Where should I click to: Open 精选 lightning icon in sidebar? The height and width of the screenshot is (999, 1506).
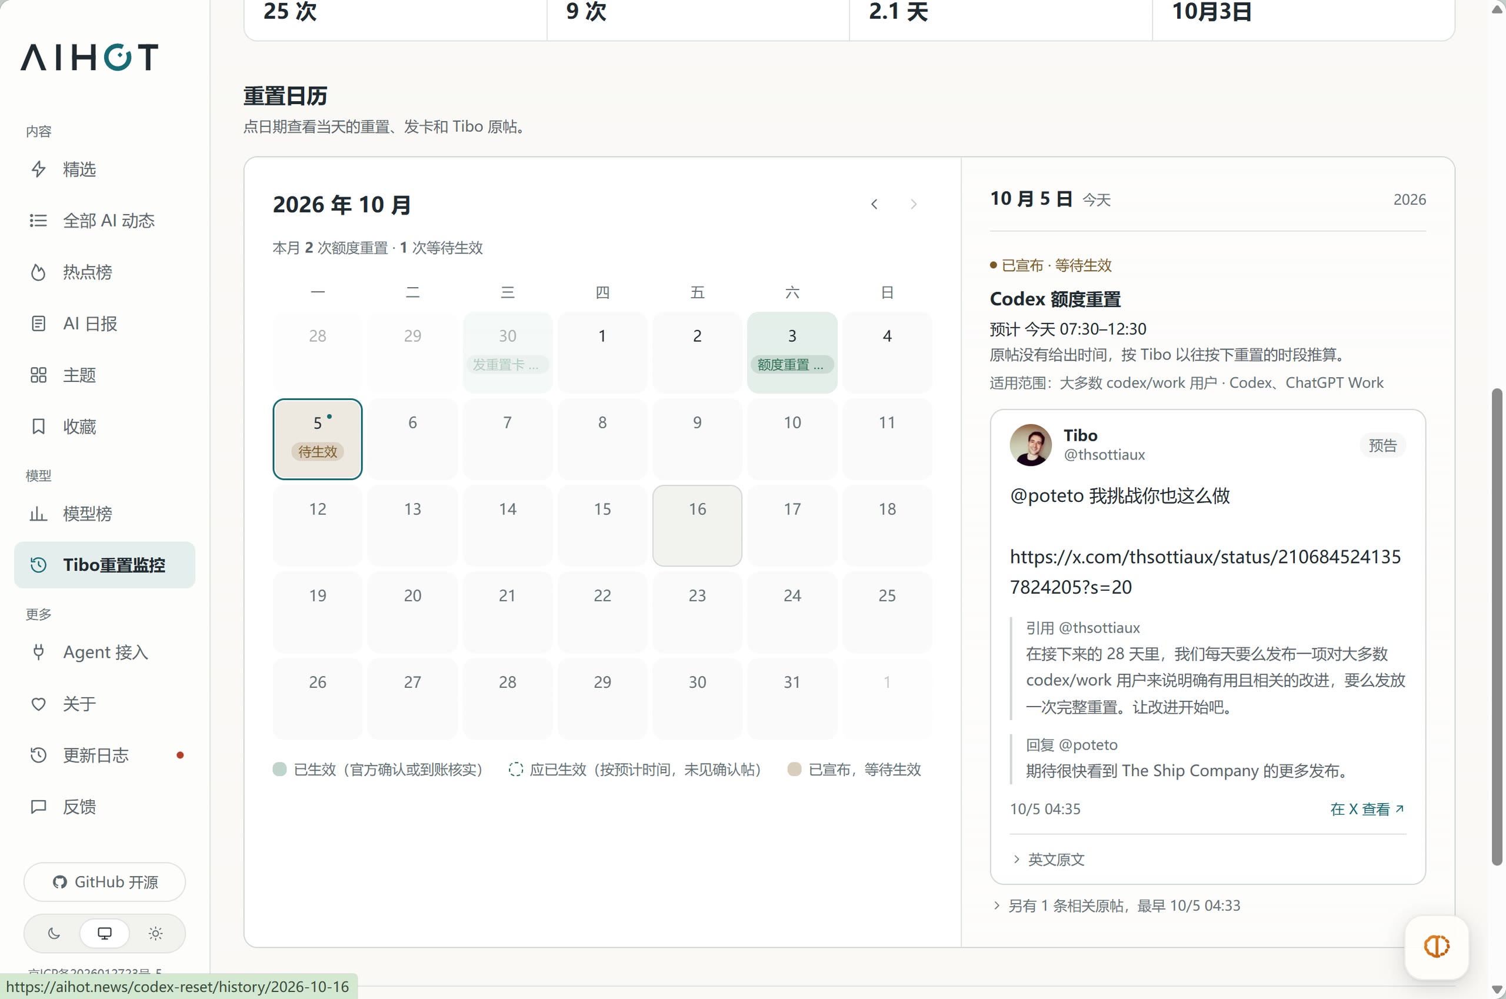(38, 169)
